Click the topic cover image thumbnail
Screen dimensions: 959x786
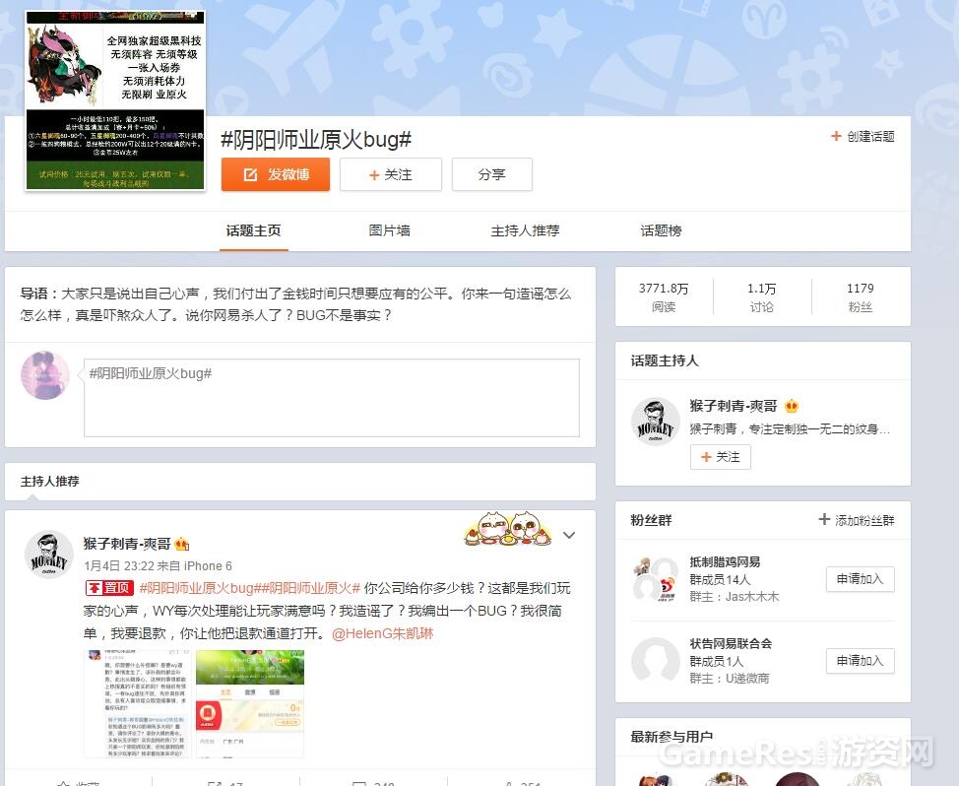coord(115,99)
